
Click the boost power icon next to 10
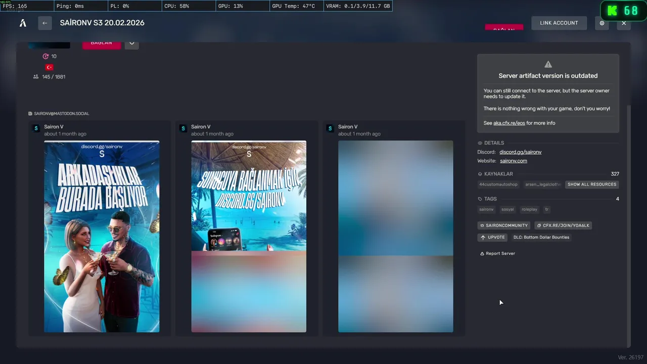click(45, 56)
